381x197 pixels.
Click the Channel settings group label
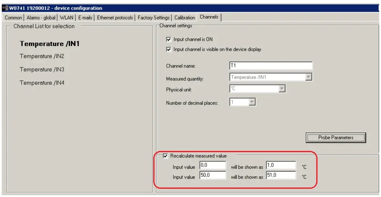pos(176,25)
